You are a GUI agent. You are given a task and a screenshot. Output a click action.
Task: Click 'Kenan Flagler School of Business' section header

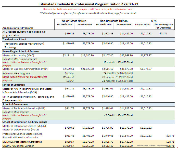tap(21, 51)
